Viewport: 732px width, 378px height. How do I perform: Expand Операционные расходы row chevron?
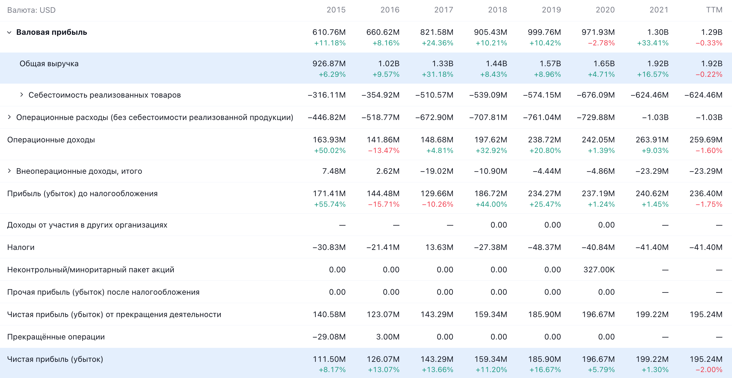(9, 117)
